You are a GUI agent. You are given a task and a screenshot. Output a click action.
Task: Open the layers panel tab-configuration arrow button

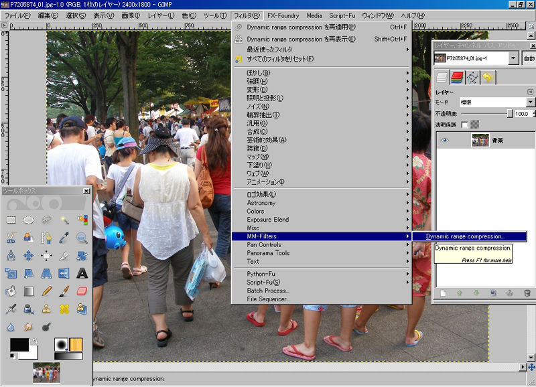point(530,92)
